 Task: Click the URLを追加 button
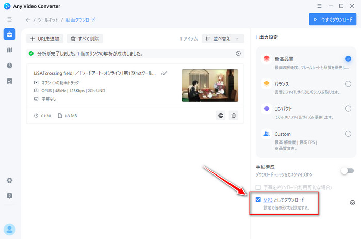(x=45, y=39)
